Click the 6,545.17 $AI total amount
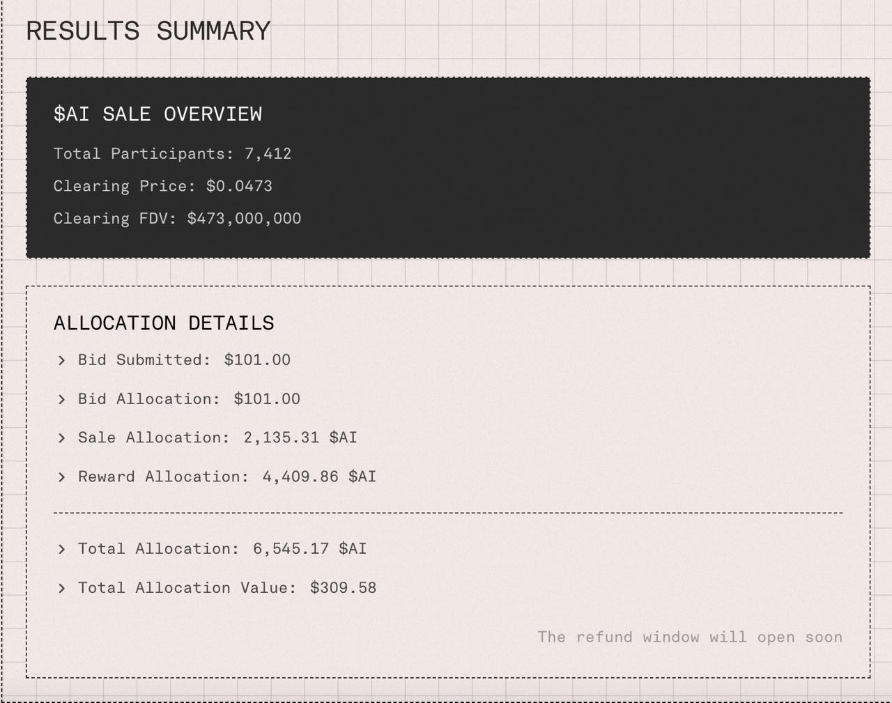Viewport: 892px width, 703px height. pos(309,549)
